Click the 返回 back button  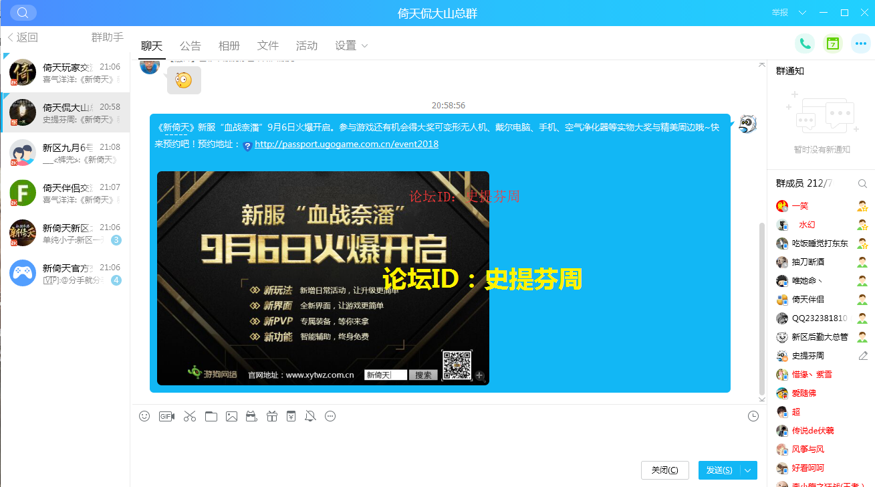click(x=23, y=37)
